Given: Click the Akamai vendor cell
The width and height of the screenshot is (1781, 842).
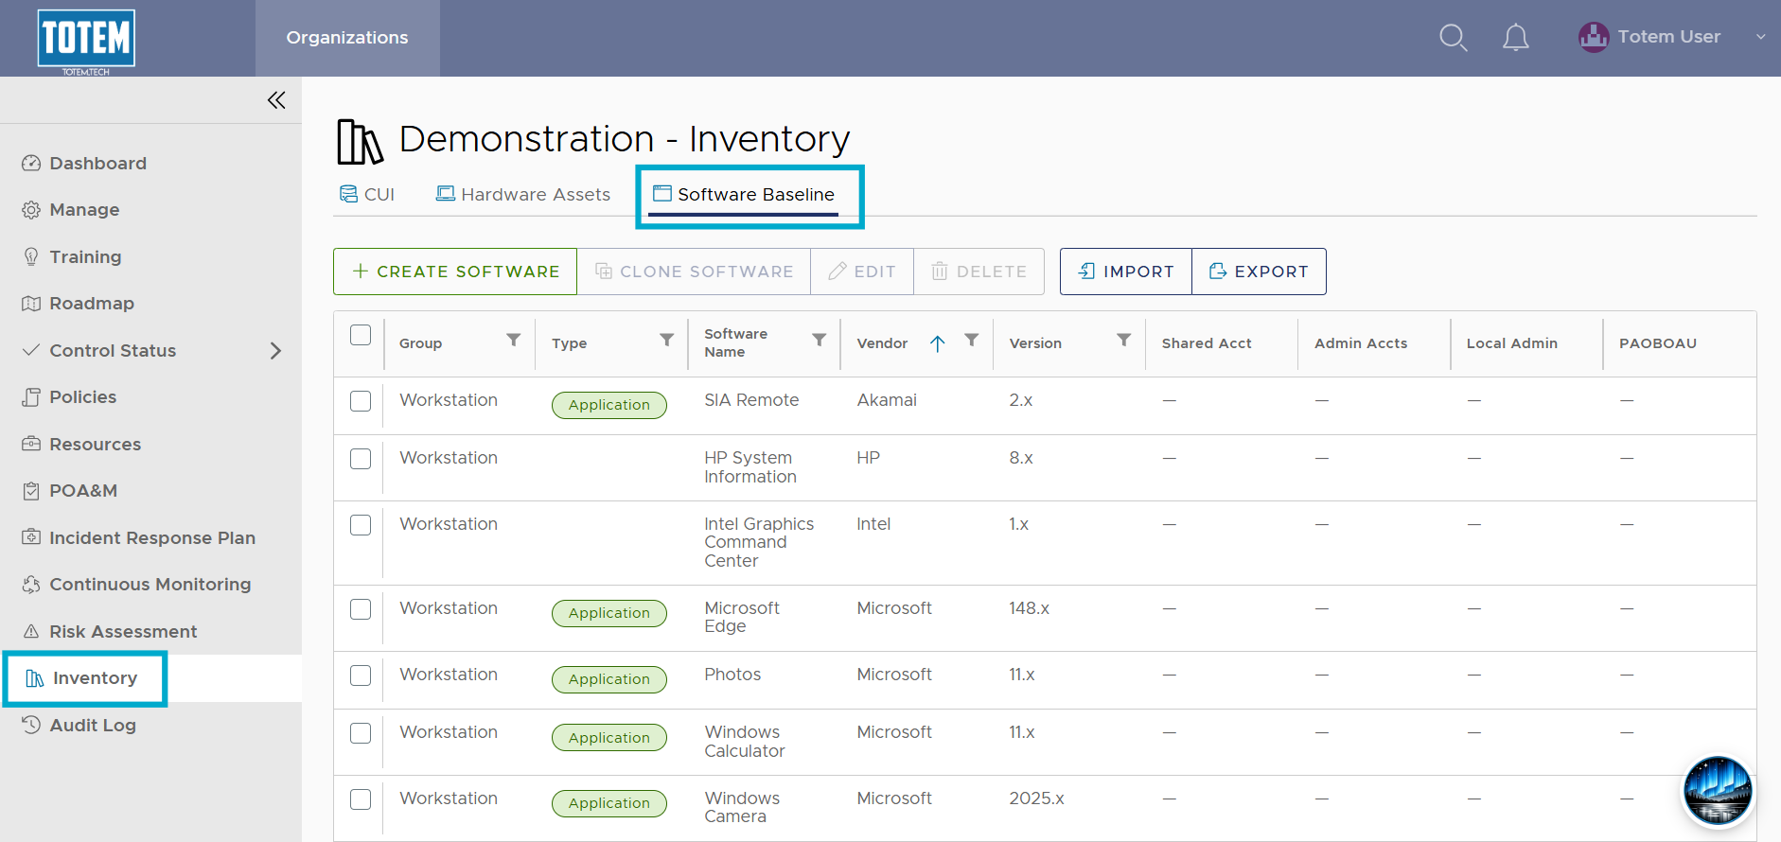Looking at the screenshot, I should pos(887,400).
